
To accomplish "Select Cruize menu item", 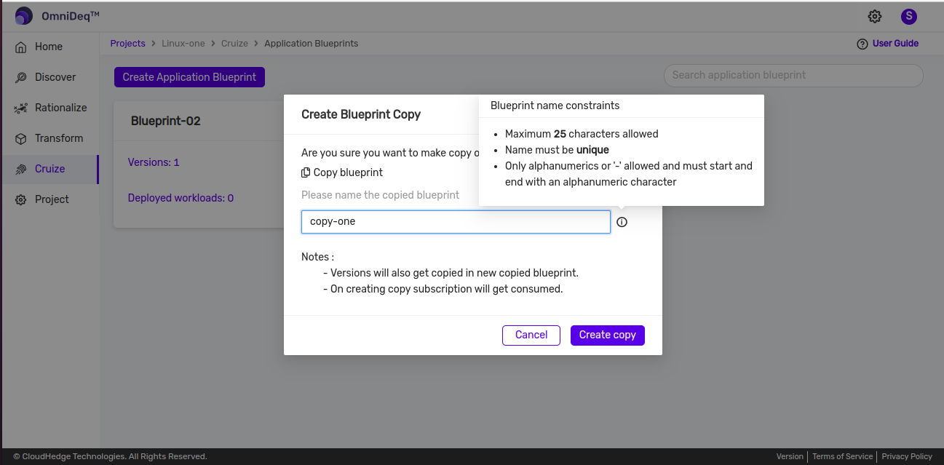I will pos(49,169).
